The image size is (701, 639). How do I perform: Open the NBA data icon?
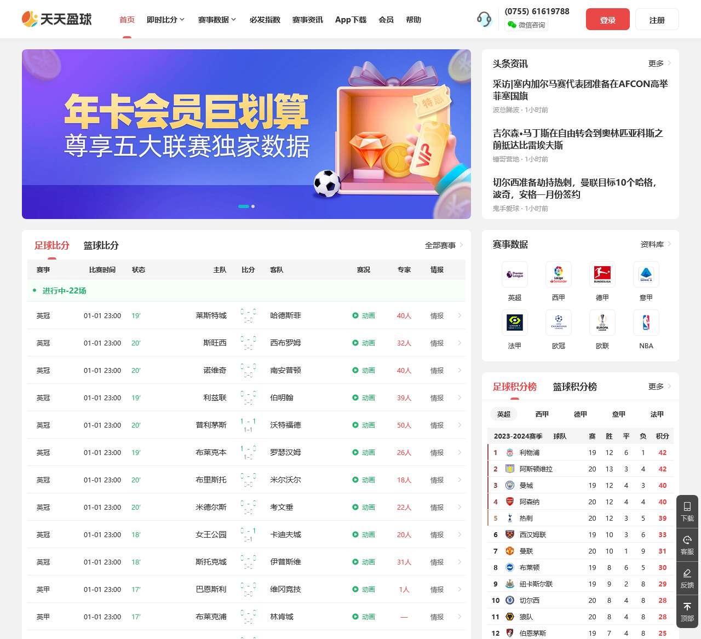pos(646,323)
